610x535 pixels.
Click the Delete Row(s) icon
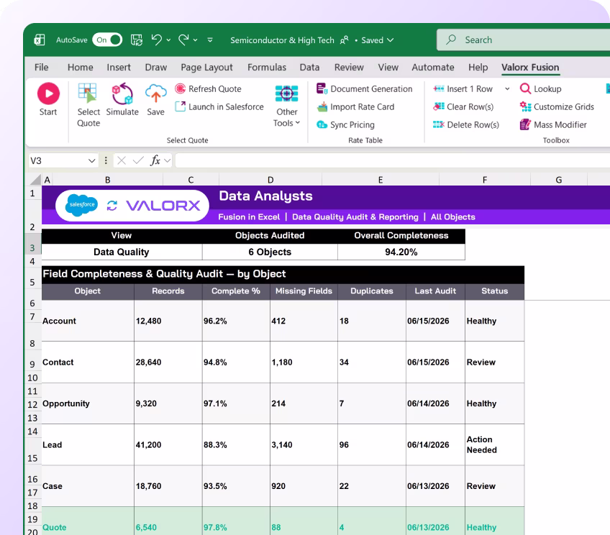coord(439,124)
